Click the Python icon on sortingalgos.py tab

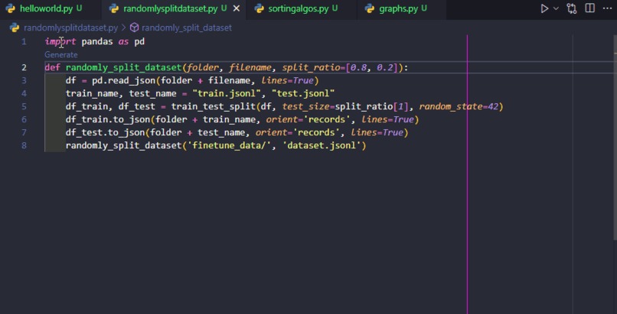pos(259,8)
